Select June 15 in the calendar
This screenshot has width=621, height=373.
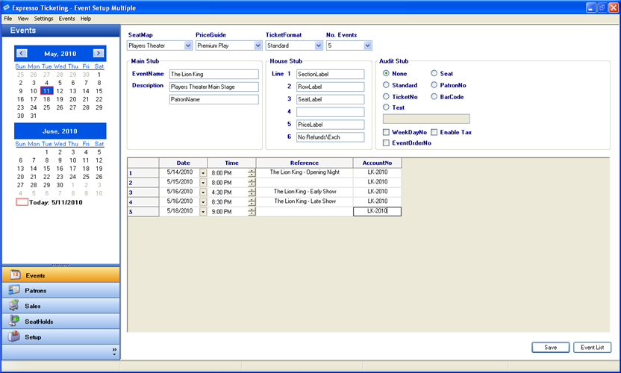pos(47,169)
